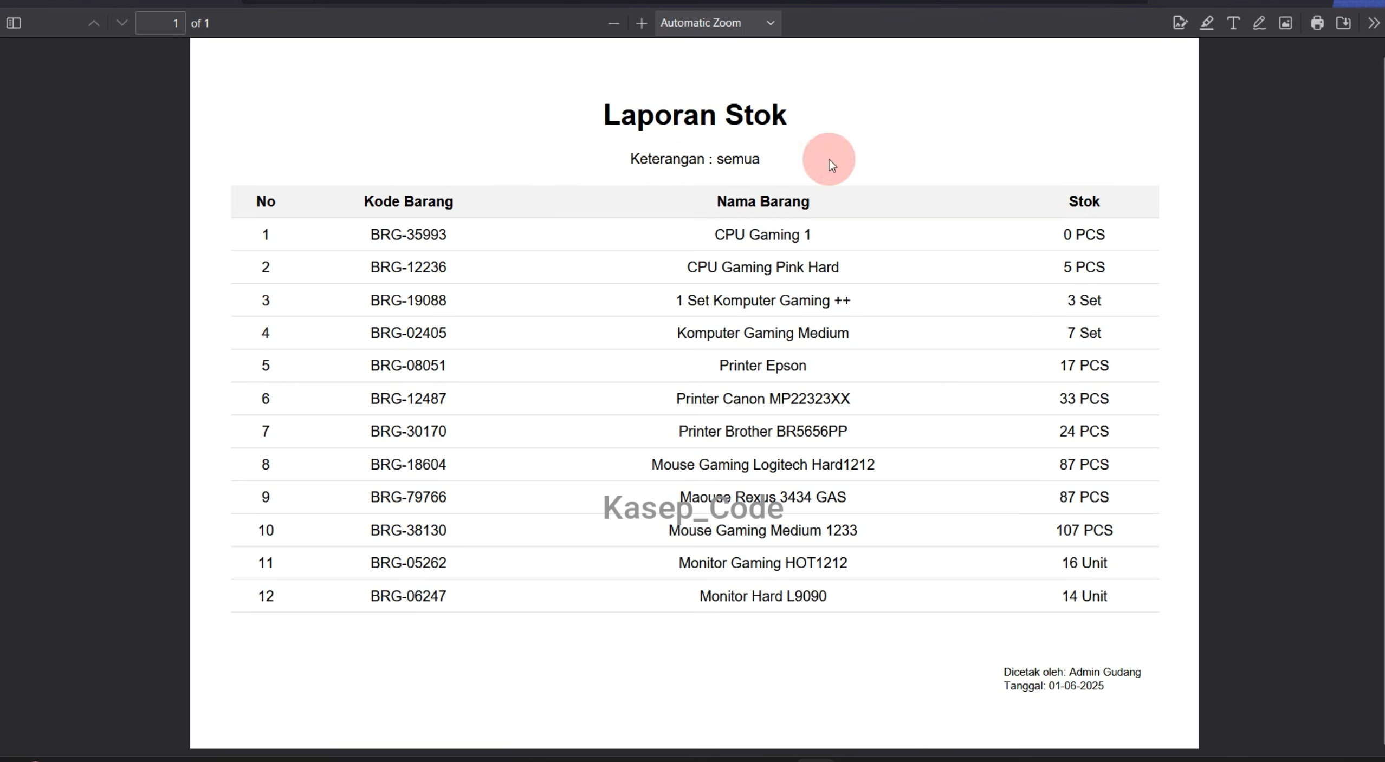The width and height of the screenshot is (1385, 762).
Task: Select the add text tool
Action: (x=1233, y=23)
